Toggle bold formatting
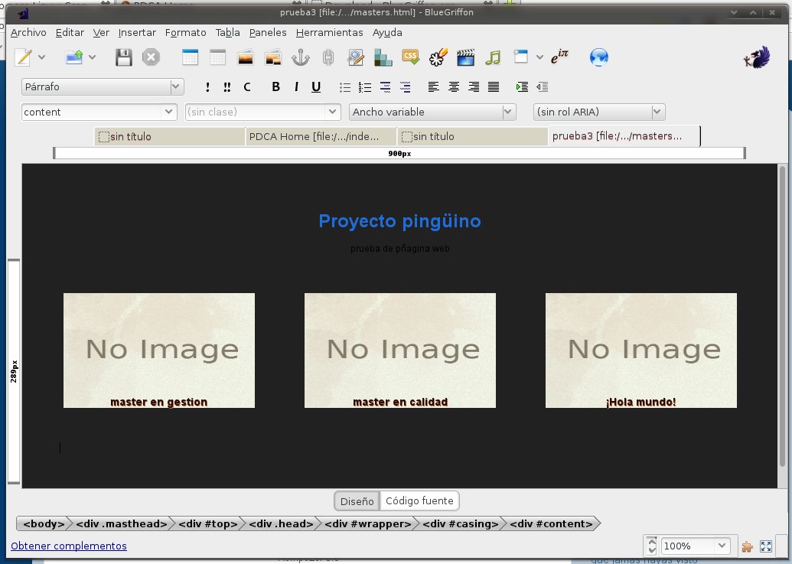 click(x=275, y=86)
